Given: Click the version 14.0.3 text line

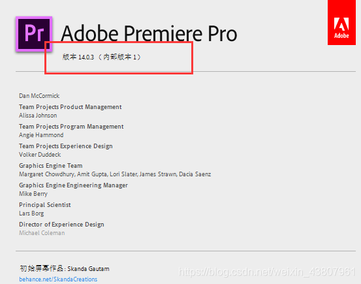Looking at the screenshot, I should tap(102, 57).
